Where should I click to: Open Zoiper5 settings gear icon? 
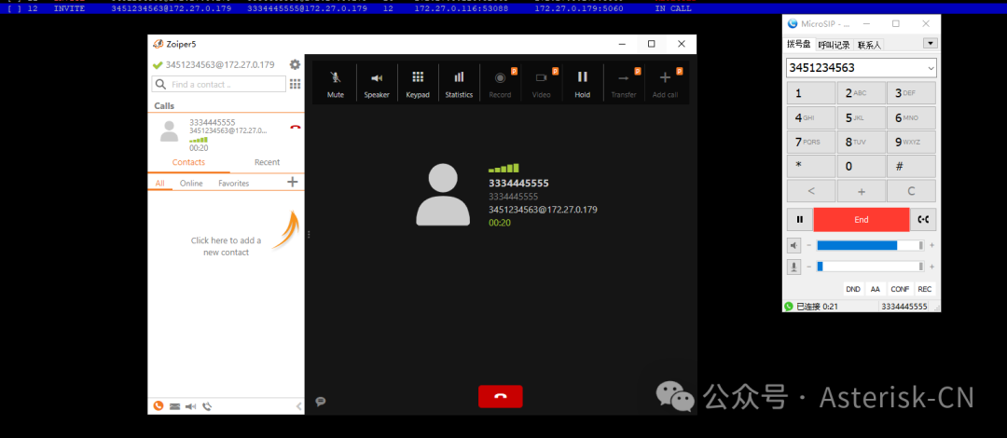(295, 64)
